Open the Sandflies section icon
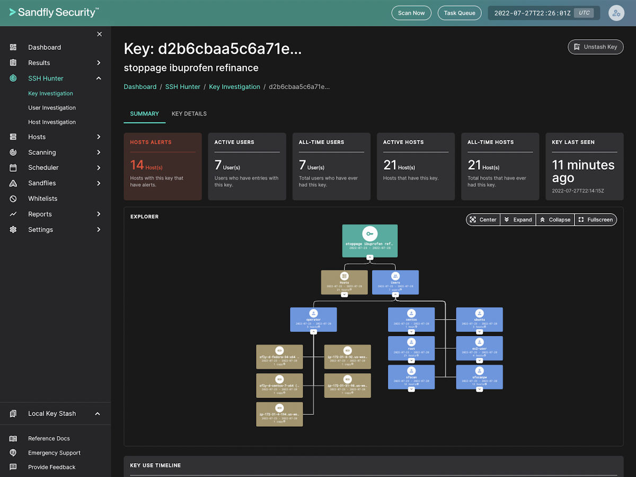 (13, 183)
